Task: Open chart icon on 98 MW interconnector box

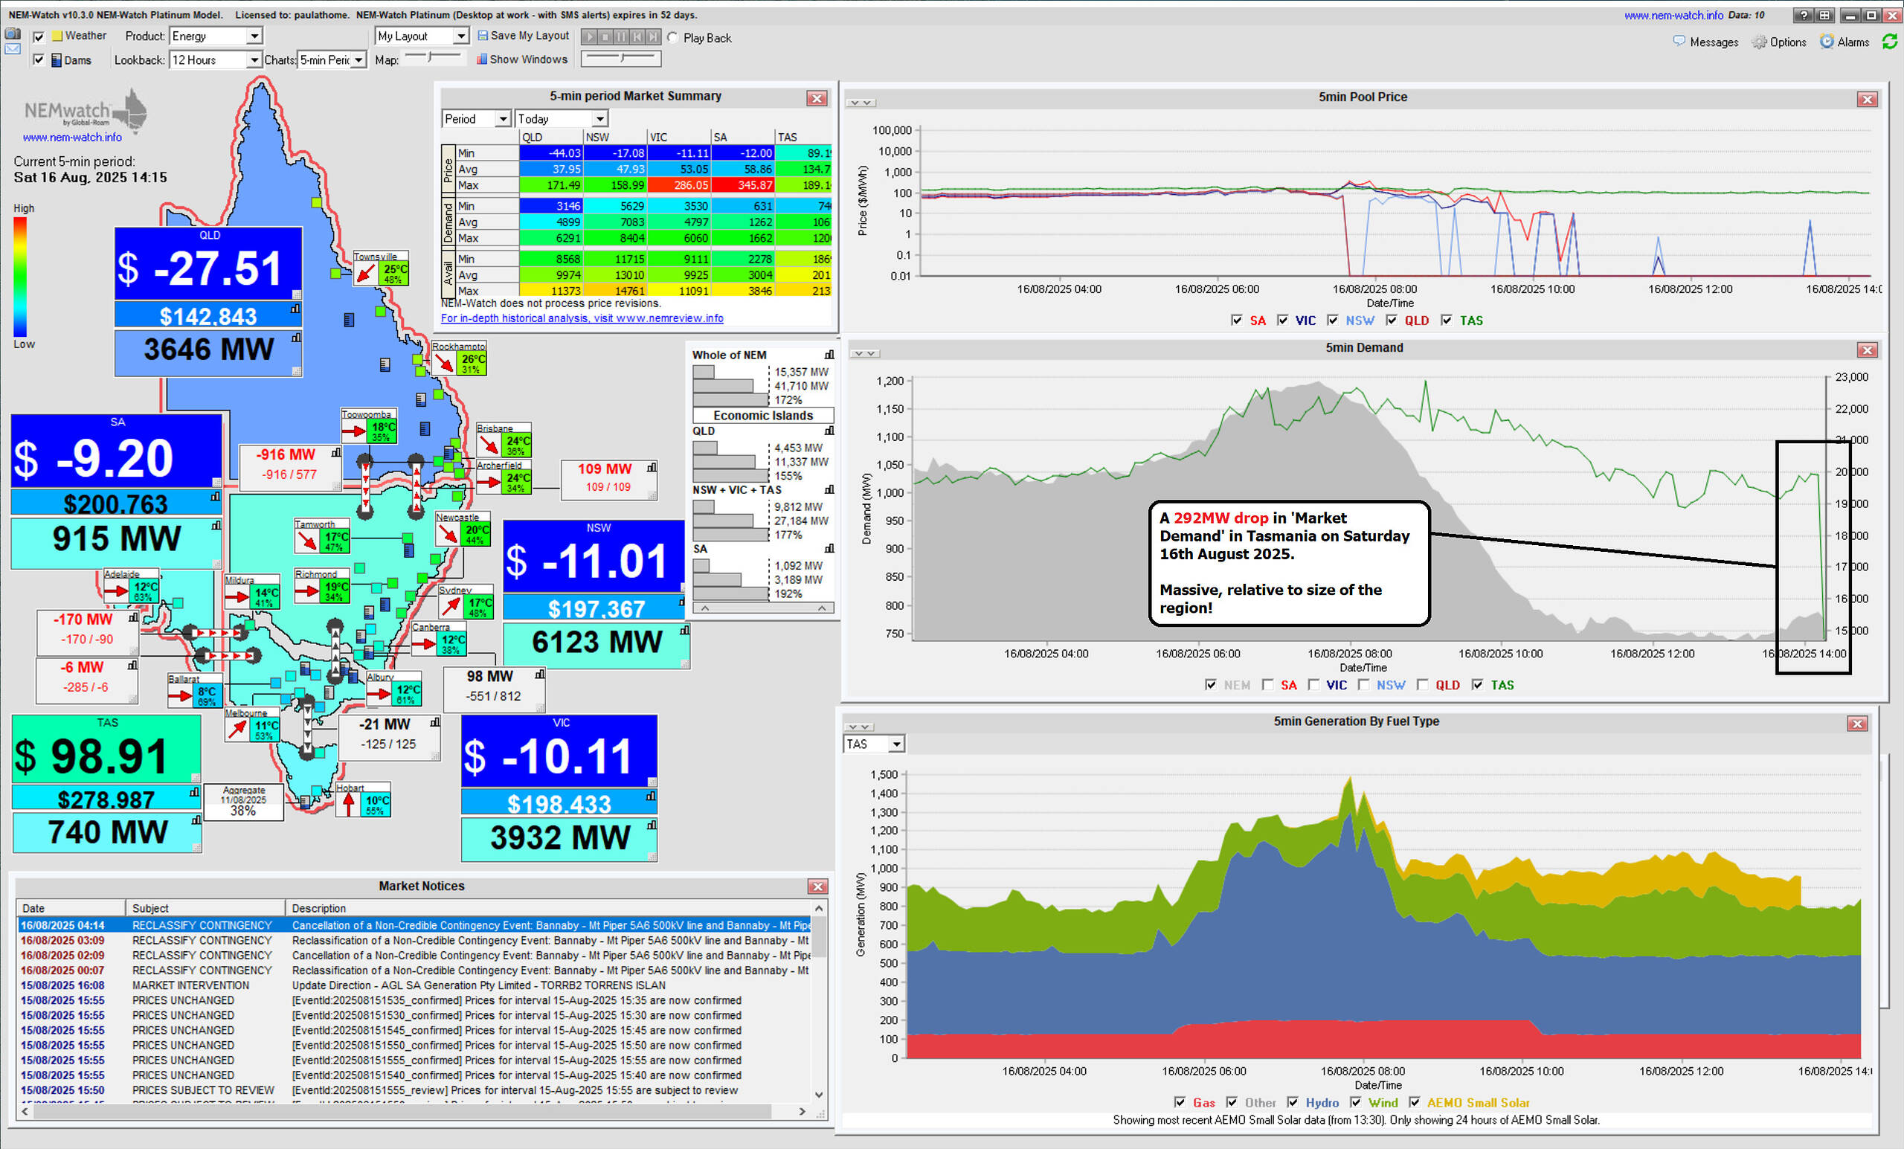Action: pyautogui.click(x=540, y=674)
